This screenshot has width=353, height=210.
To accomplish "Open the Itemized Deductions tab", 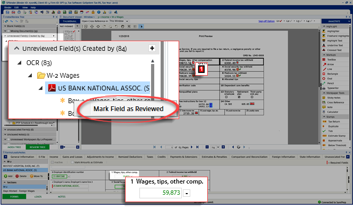I will 130,157.
